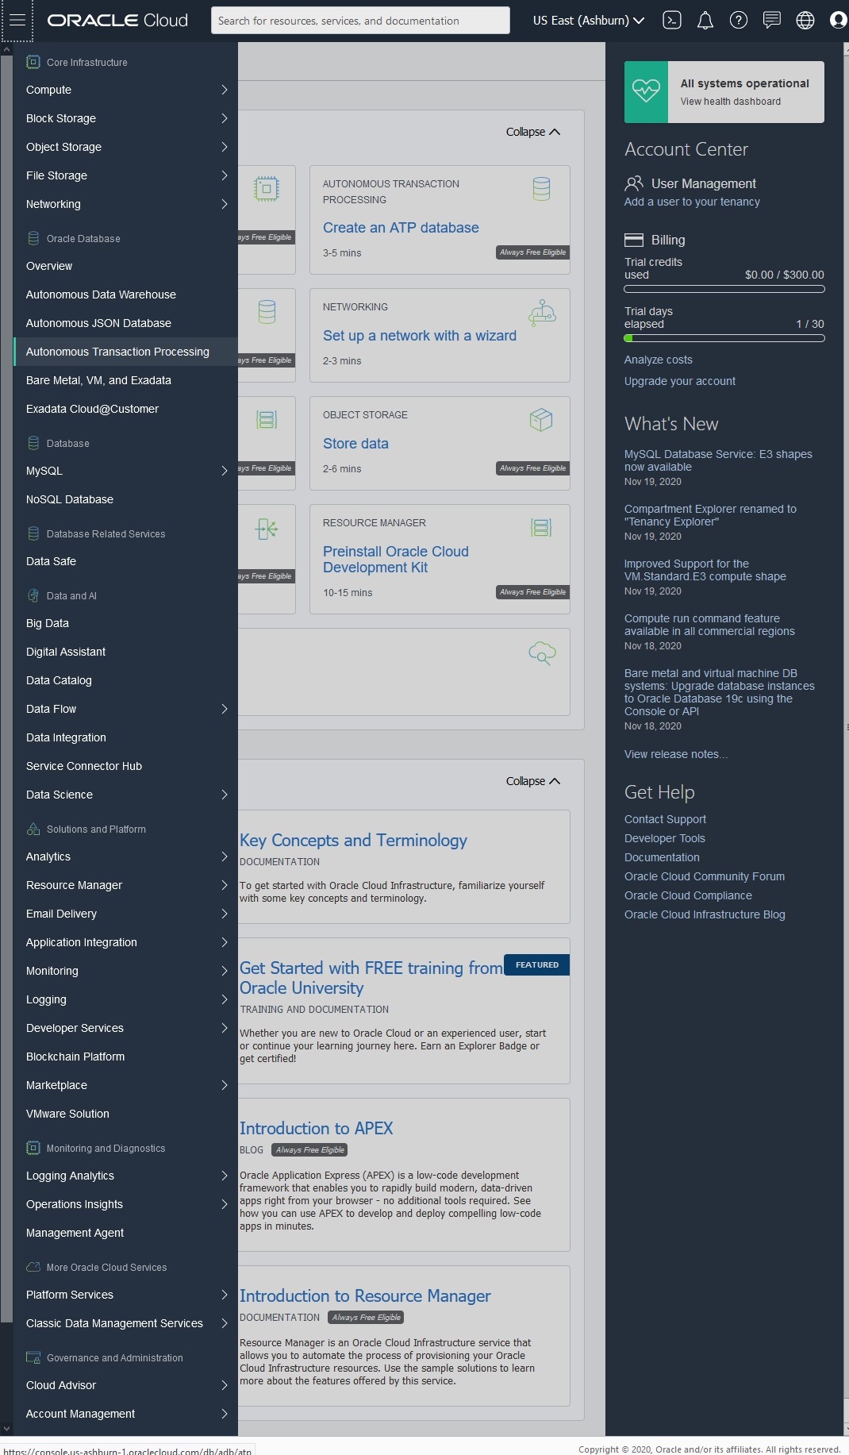Image resolution: width=849 pixels, height=1455 pixels.
Task: Collapse the learning resources section
Action: [x=533, y=781]
